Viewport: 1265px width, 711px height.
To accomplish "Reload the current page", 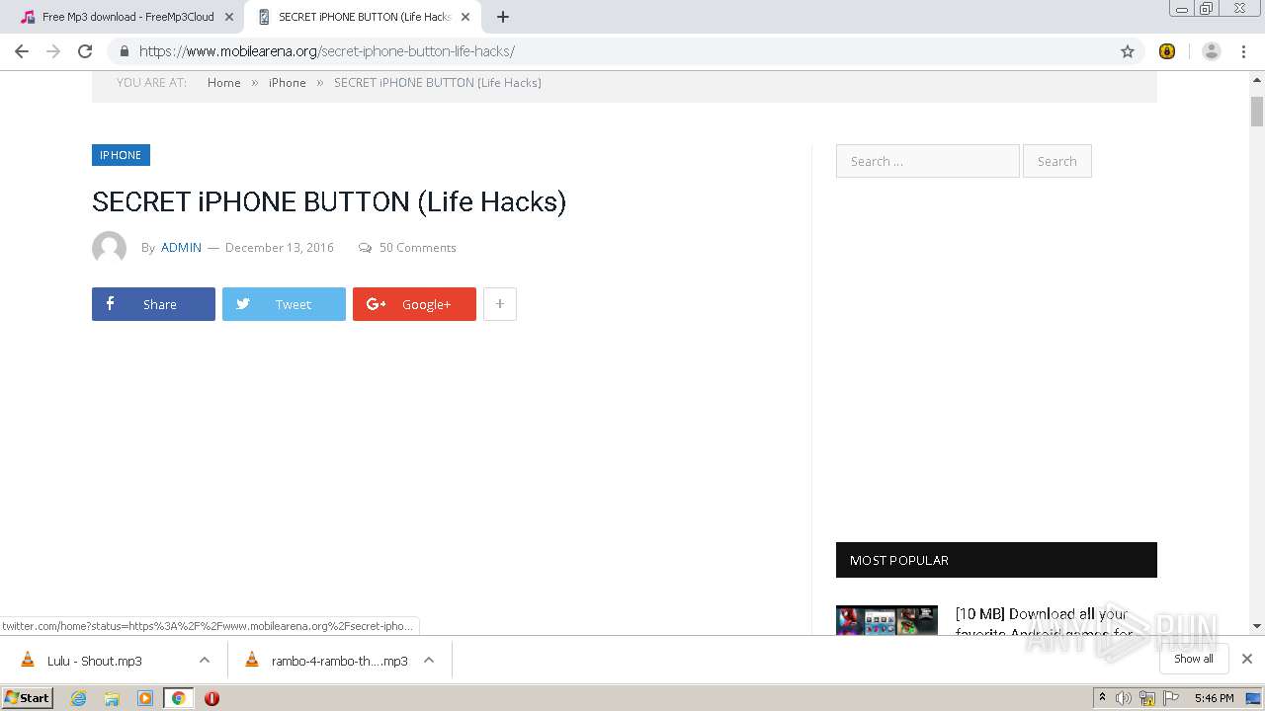I will click(85, 51).
